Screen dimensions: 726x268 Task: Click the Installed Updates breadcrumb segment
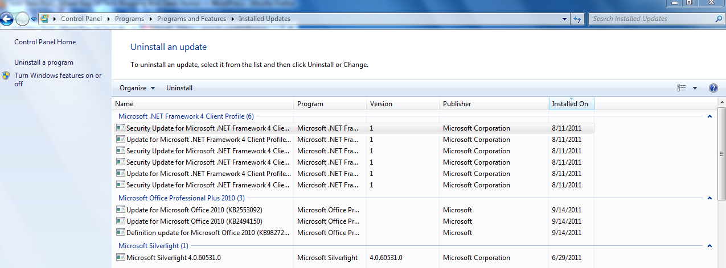pyautogui.click(x=265, y=19)
